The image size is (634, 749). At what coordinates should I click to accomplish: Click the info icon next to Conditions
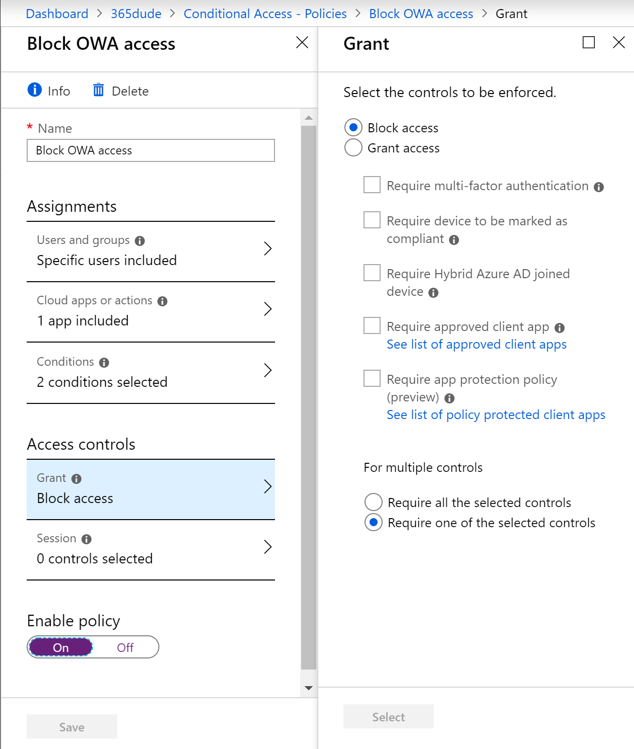104,362
